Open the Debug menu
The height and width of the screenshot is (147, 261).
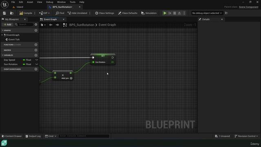pyautogui.click(x=50, y=2)
